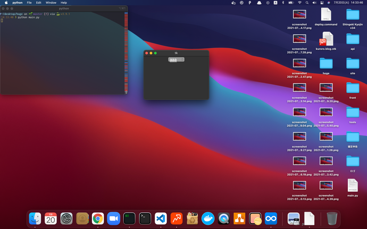This screenshot has height=229, width=367.
Task: Launch Zoom from the Dock
Action: point(113,219)
